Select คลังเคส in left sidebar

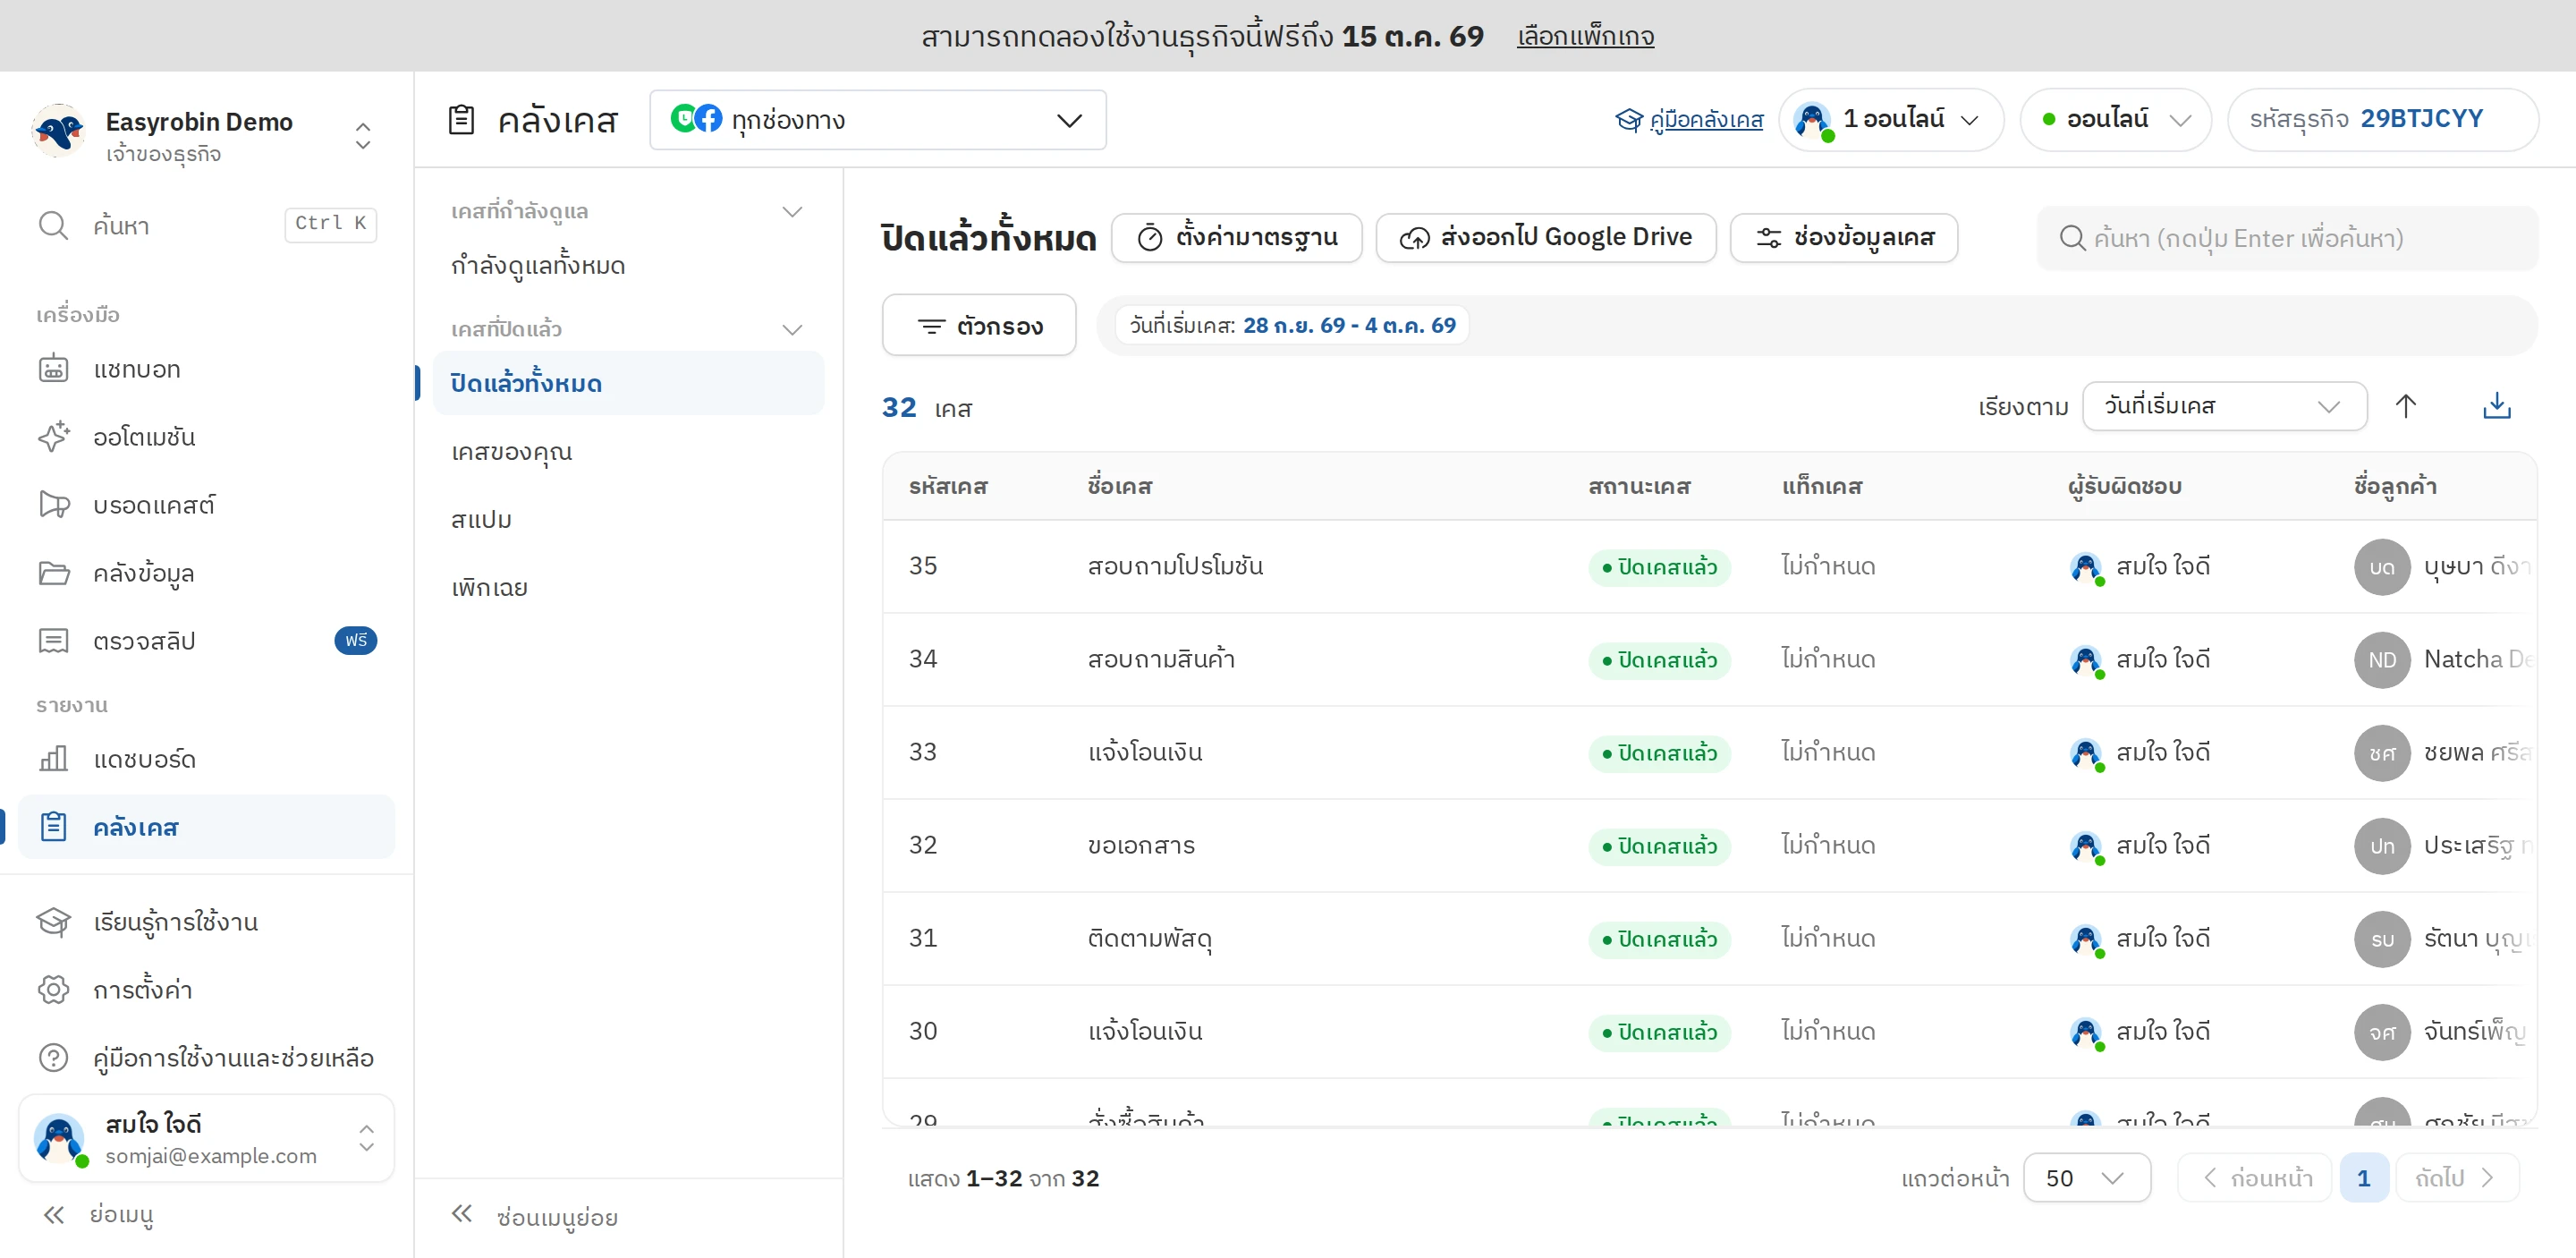(x=207, y=827)
